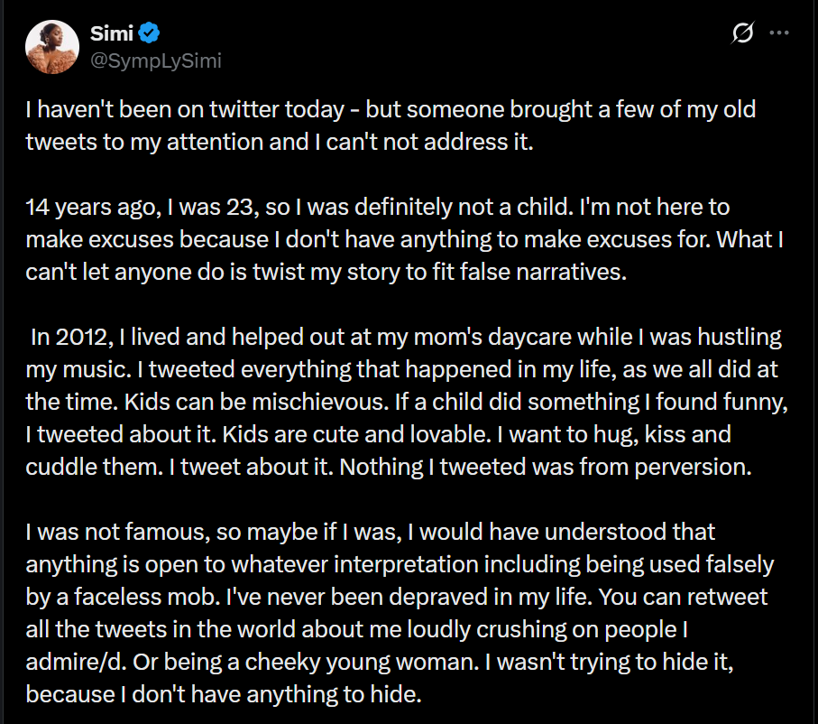818x724 pixels.
Task: Open the @SympLySimi handle link
Action: coord(155,60)
